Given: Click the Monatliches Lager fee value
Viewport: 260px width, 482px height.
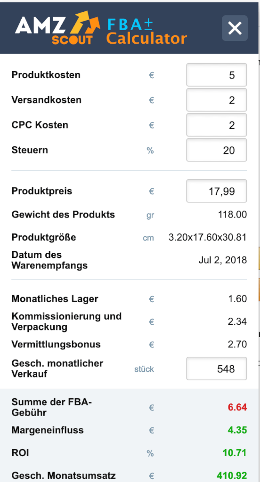Looking at the screenshot, I should tap(237, 299).
